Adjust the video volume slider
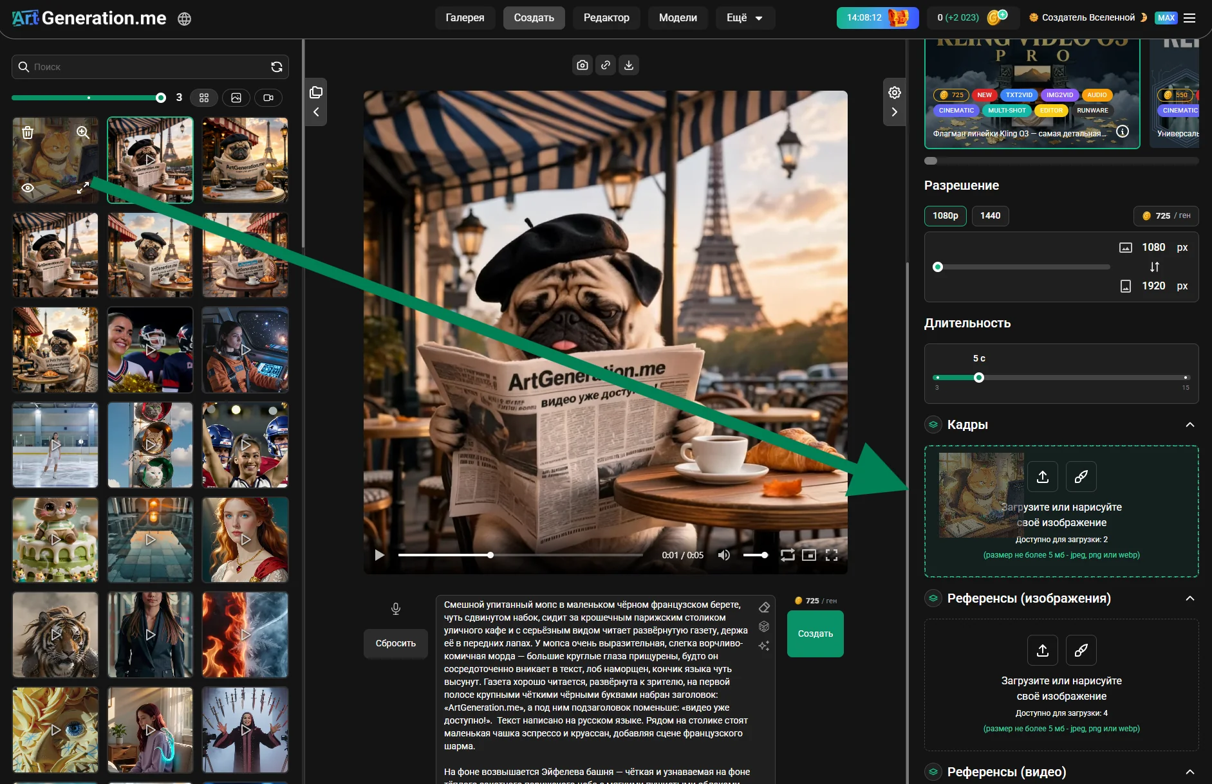The image size is (1212, 784). [x=755, y=555]
